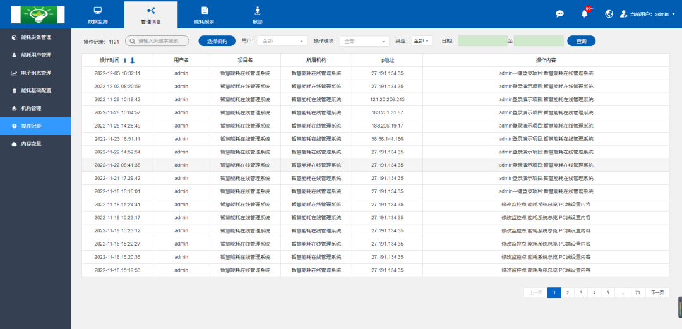Click the 报警 alarm icon
The image size is (682, 329).
[258, 11]
